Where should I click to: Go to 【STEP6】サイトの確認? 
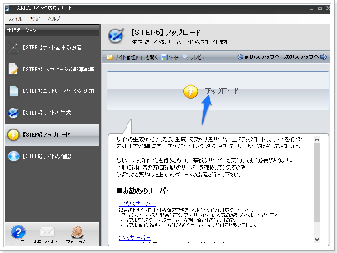[x=52, y=156]
